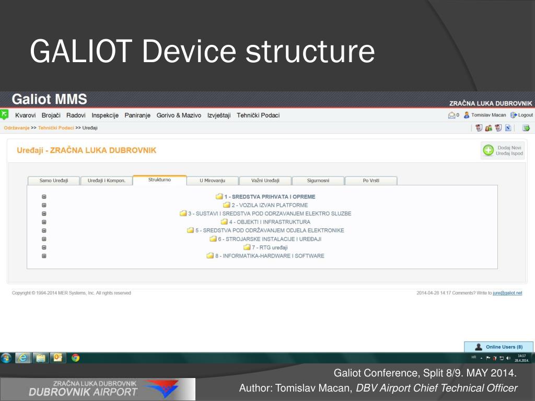Open the Online Users (8) panel
This screenshot has height=401, width=535.
(x=498, y=347)
